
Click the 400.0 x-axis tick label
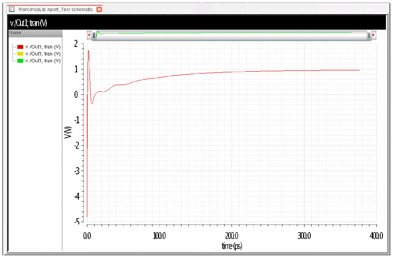pos(376,236)
